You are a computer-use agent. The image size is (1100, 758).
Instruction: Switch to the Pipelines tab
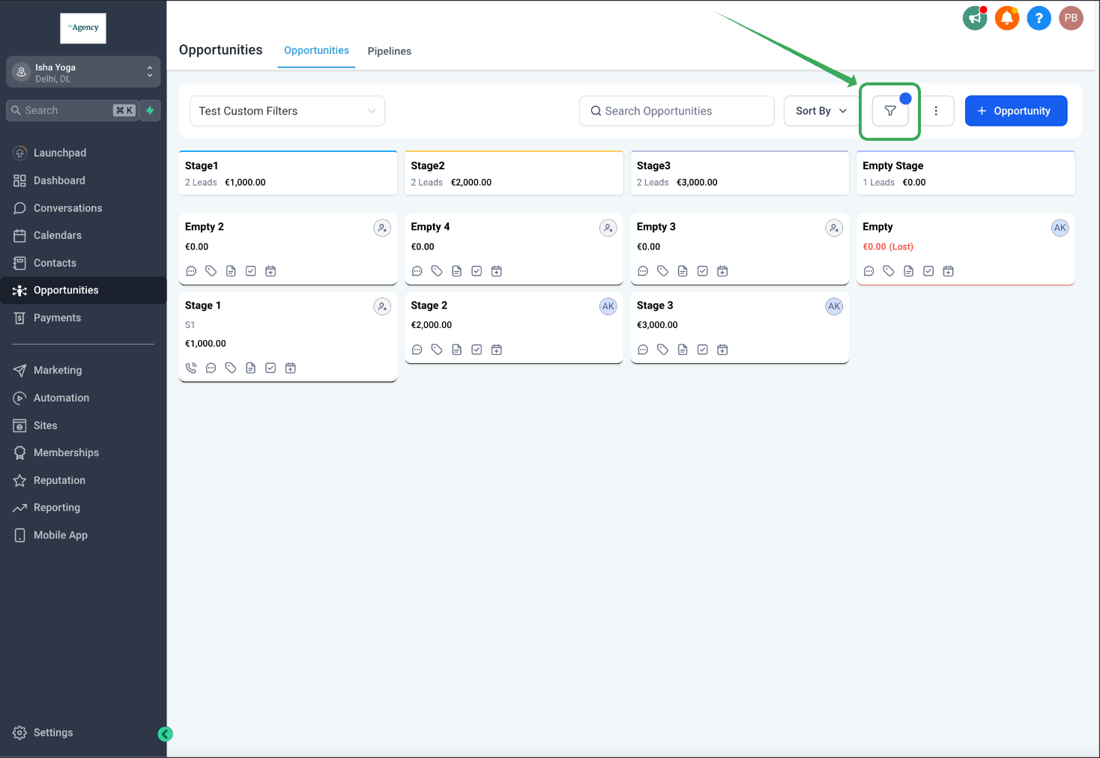click(389, 51)
